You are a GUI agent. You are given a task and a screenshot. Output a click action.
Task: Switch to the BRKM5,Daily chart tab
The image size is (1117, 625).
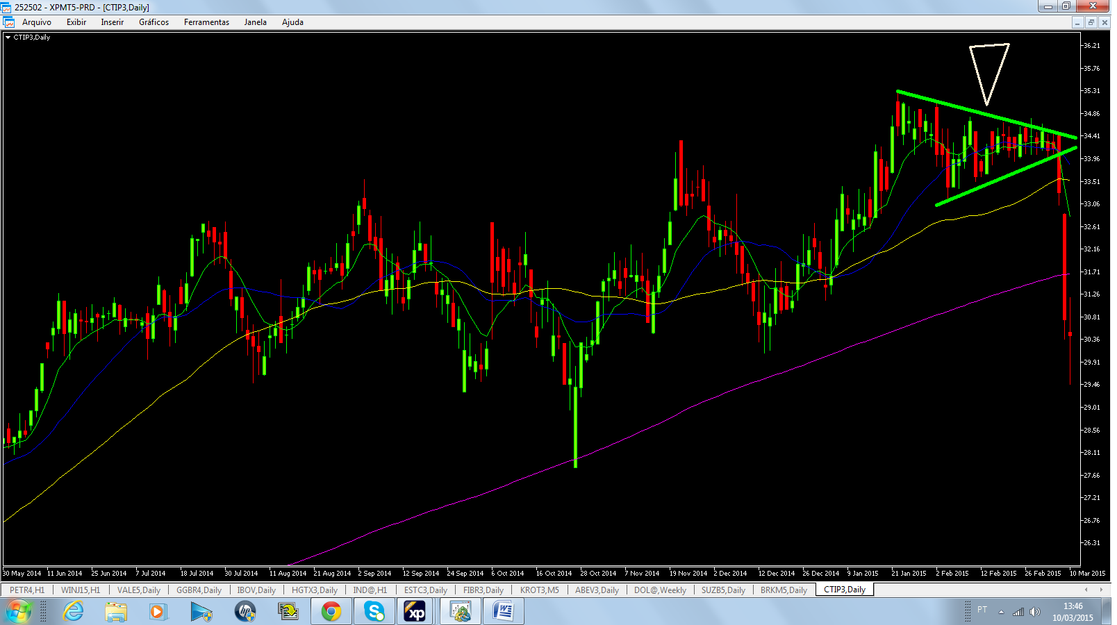pyautogui.click(x=784, y=590)
